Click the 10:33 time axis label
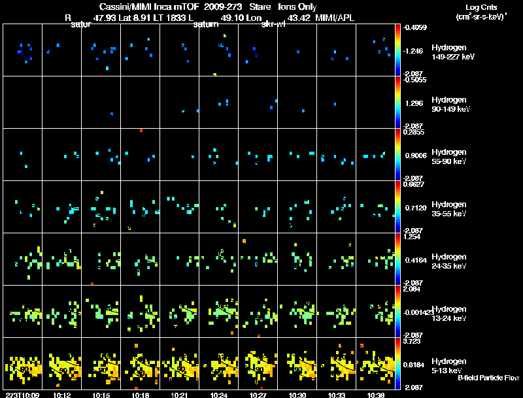The height and width of the screenshot is (398, 523). click(337, 395)
